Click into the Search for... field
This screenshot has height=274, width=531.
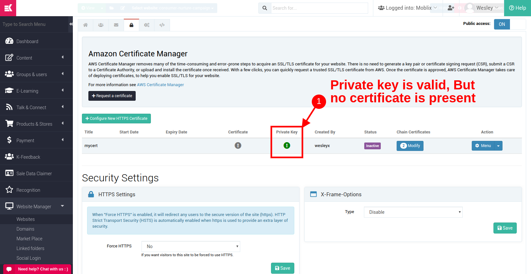click(x=320, y=8)
